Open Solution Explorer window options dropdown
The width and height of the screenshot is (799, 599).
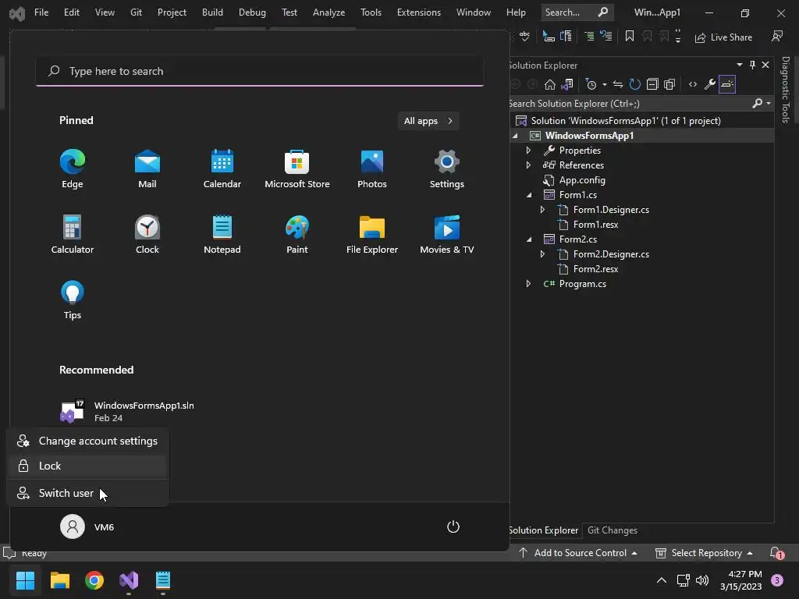tap(740, 65)
